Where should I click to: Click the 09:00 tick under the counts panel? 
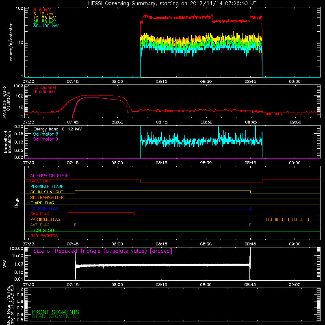(295, 82)
